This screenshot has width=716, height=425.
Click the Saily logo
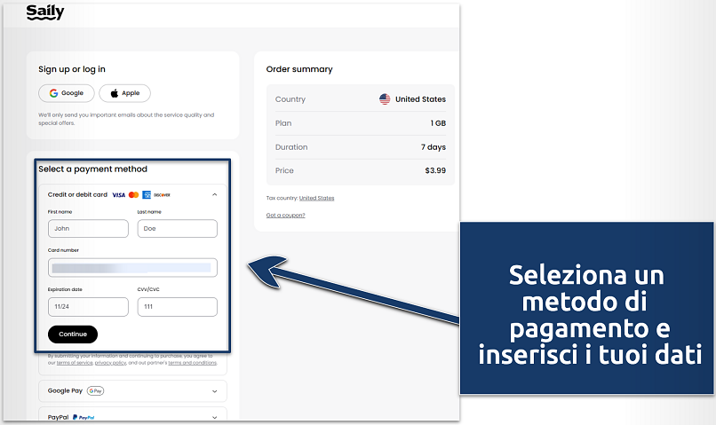45,12
